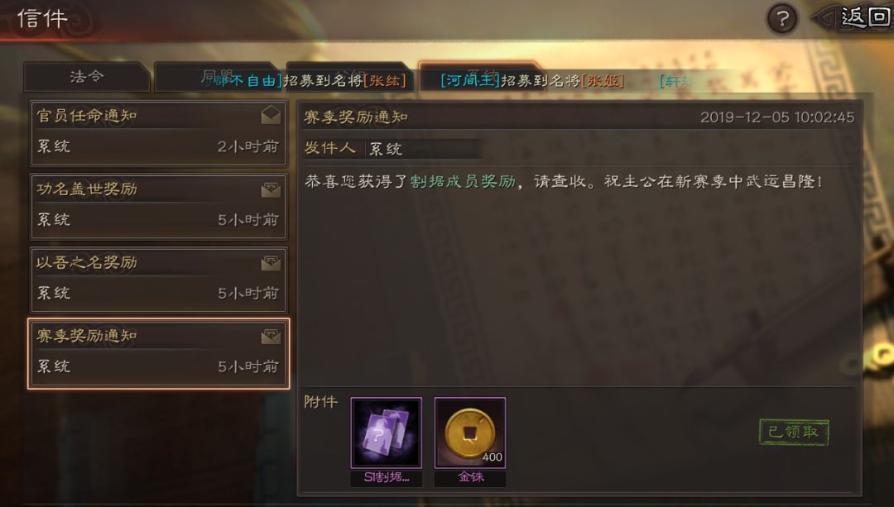Open the 以吾之名奖励 mail entry

pyautogui.click(x=158, y=280)
